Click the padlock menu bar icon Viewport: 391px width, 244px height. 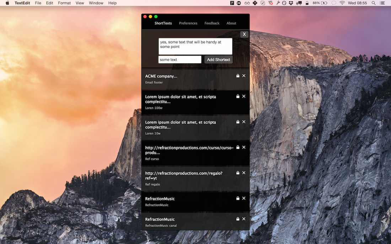click(x=307, y=3)
